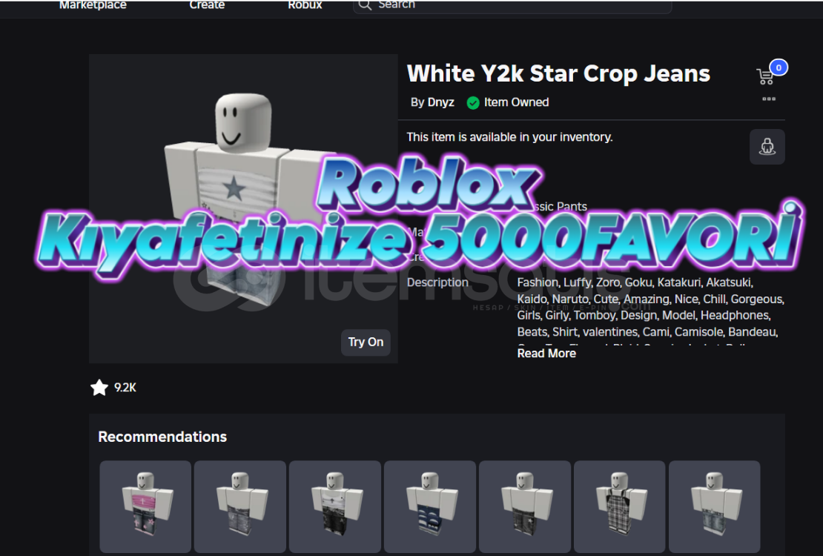Open the three-dot more options menu
The height and width of the screenshot is (556, 823).
[x=769, y=99]
